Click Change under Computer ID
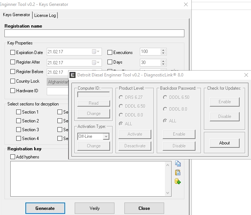This screenshot has height=215, width=251. [x=93, y=114]
